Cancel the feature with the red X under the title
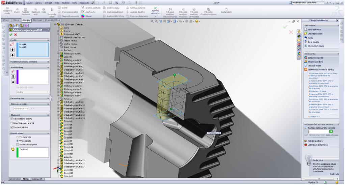Image resolution: width=345 pixels, height=185 pixels. (16, 35)
